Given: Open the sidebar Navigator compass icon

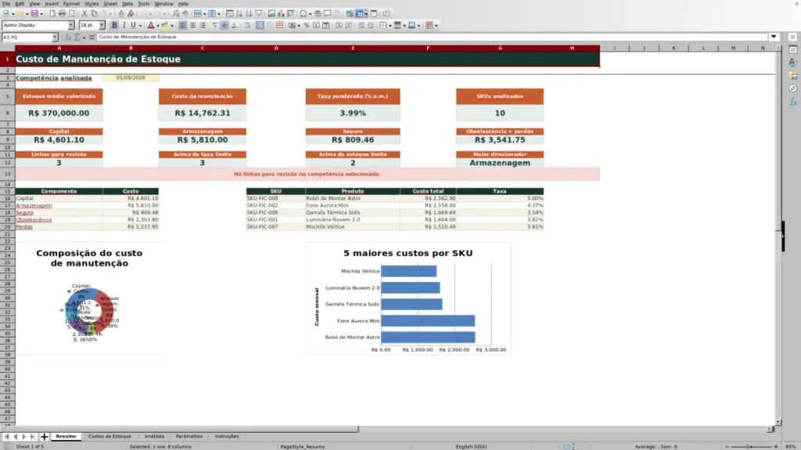Looking at the screenshot, I should click(x=793, y=88).
